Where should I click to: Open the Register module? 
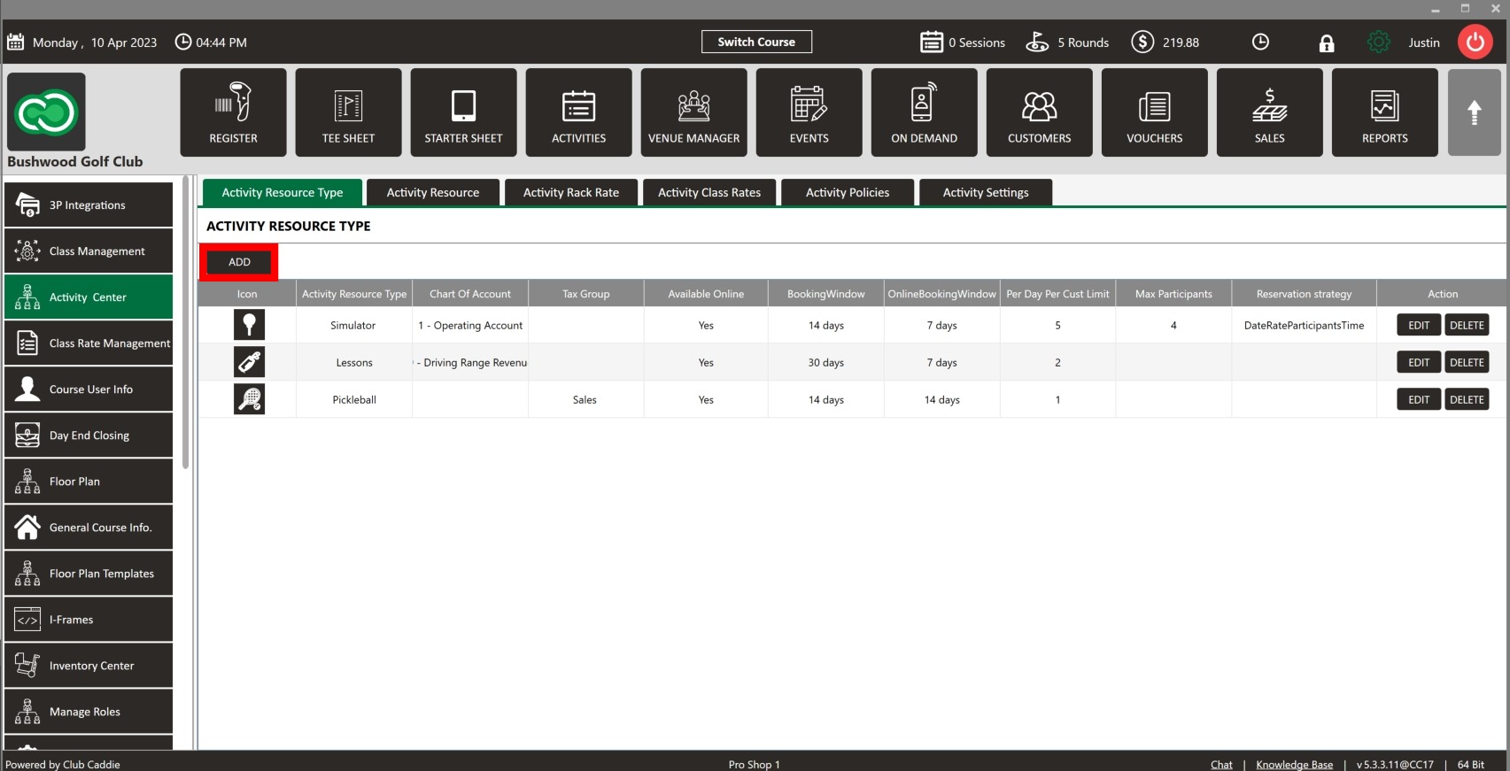pyautogui.click(x=233, y=112)
